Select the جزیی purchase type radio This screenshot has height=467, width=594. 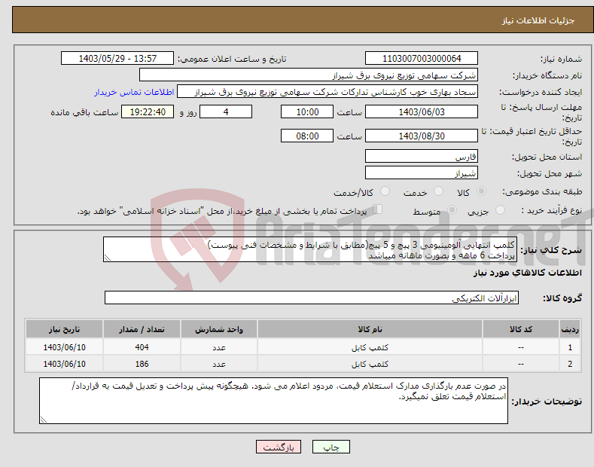click(500, 210)
